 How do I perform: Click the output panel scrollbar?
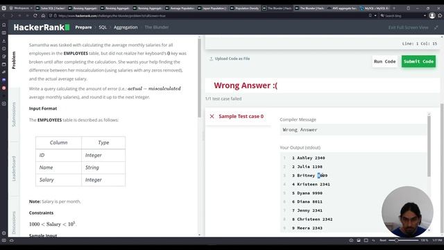pyautogui.click(x=429, y=146)
